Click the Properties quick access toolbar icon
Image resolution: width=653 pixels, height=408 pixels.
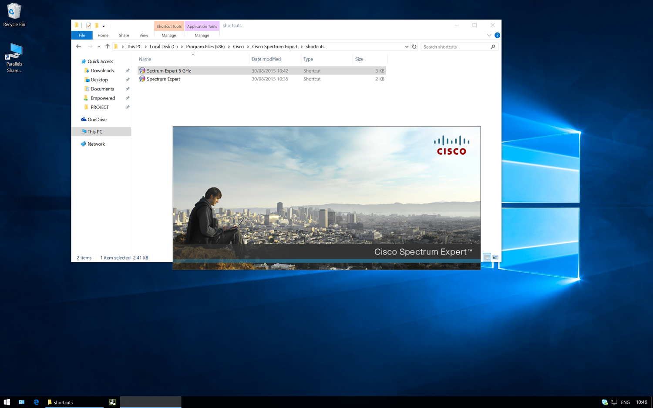pyautogui.click(x=88, y=26)
